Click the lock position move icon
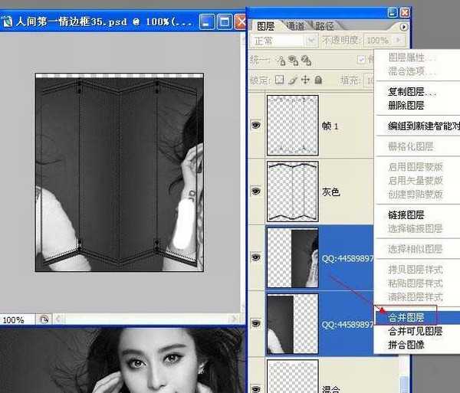 click(305, 80)
